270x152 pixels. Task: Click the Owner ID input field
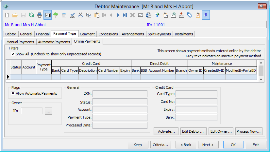pos(32,111)
